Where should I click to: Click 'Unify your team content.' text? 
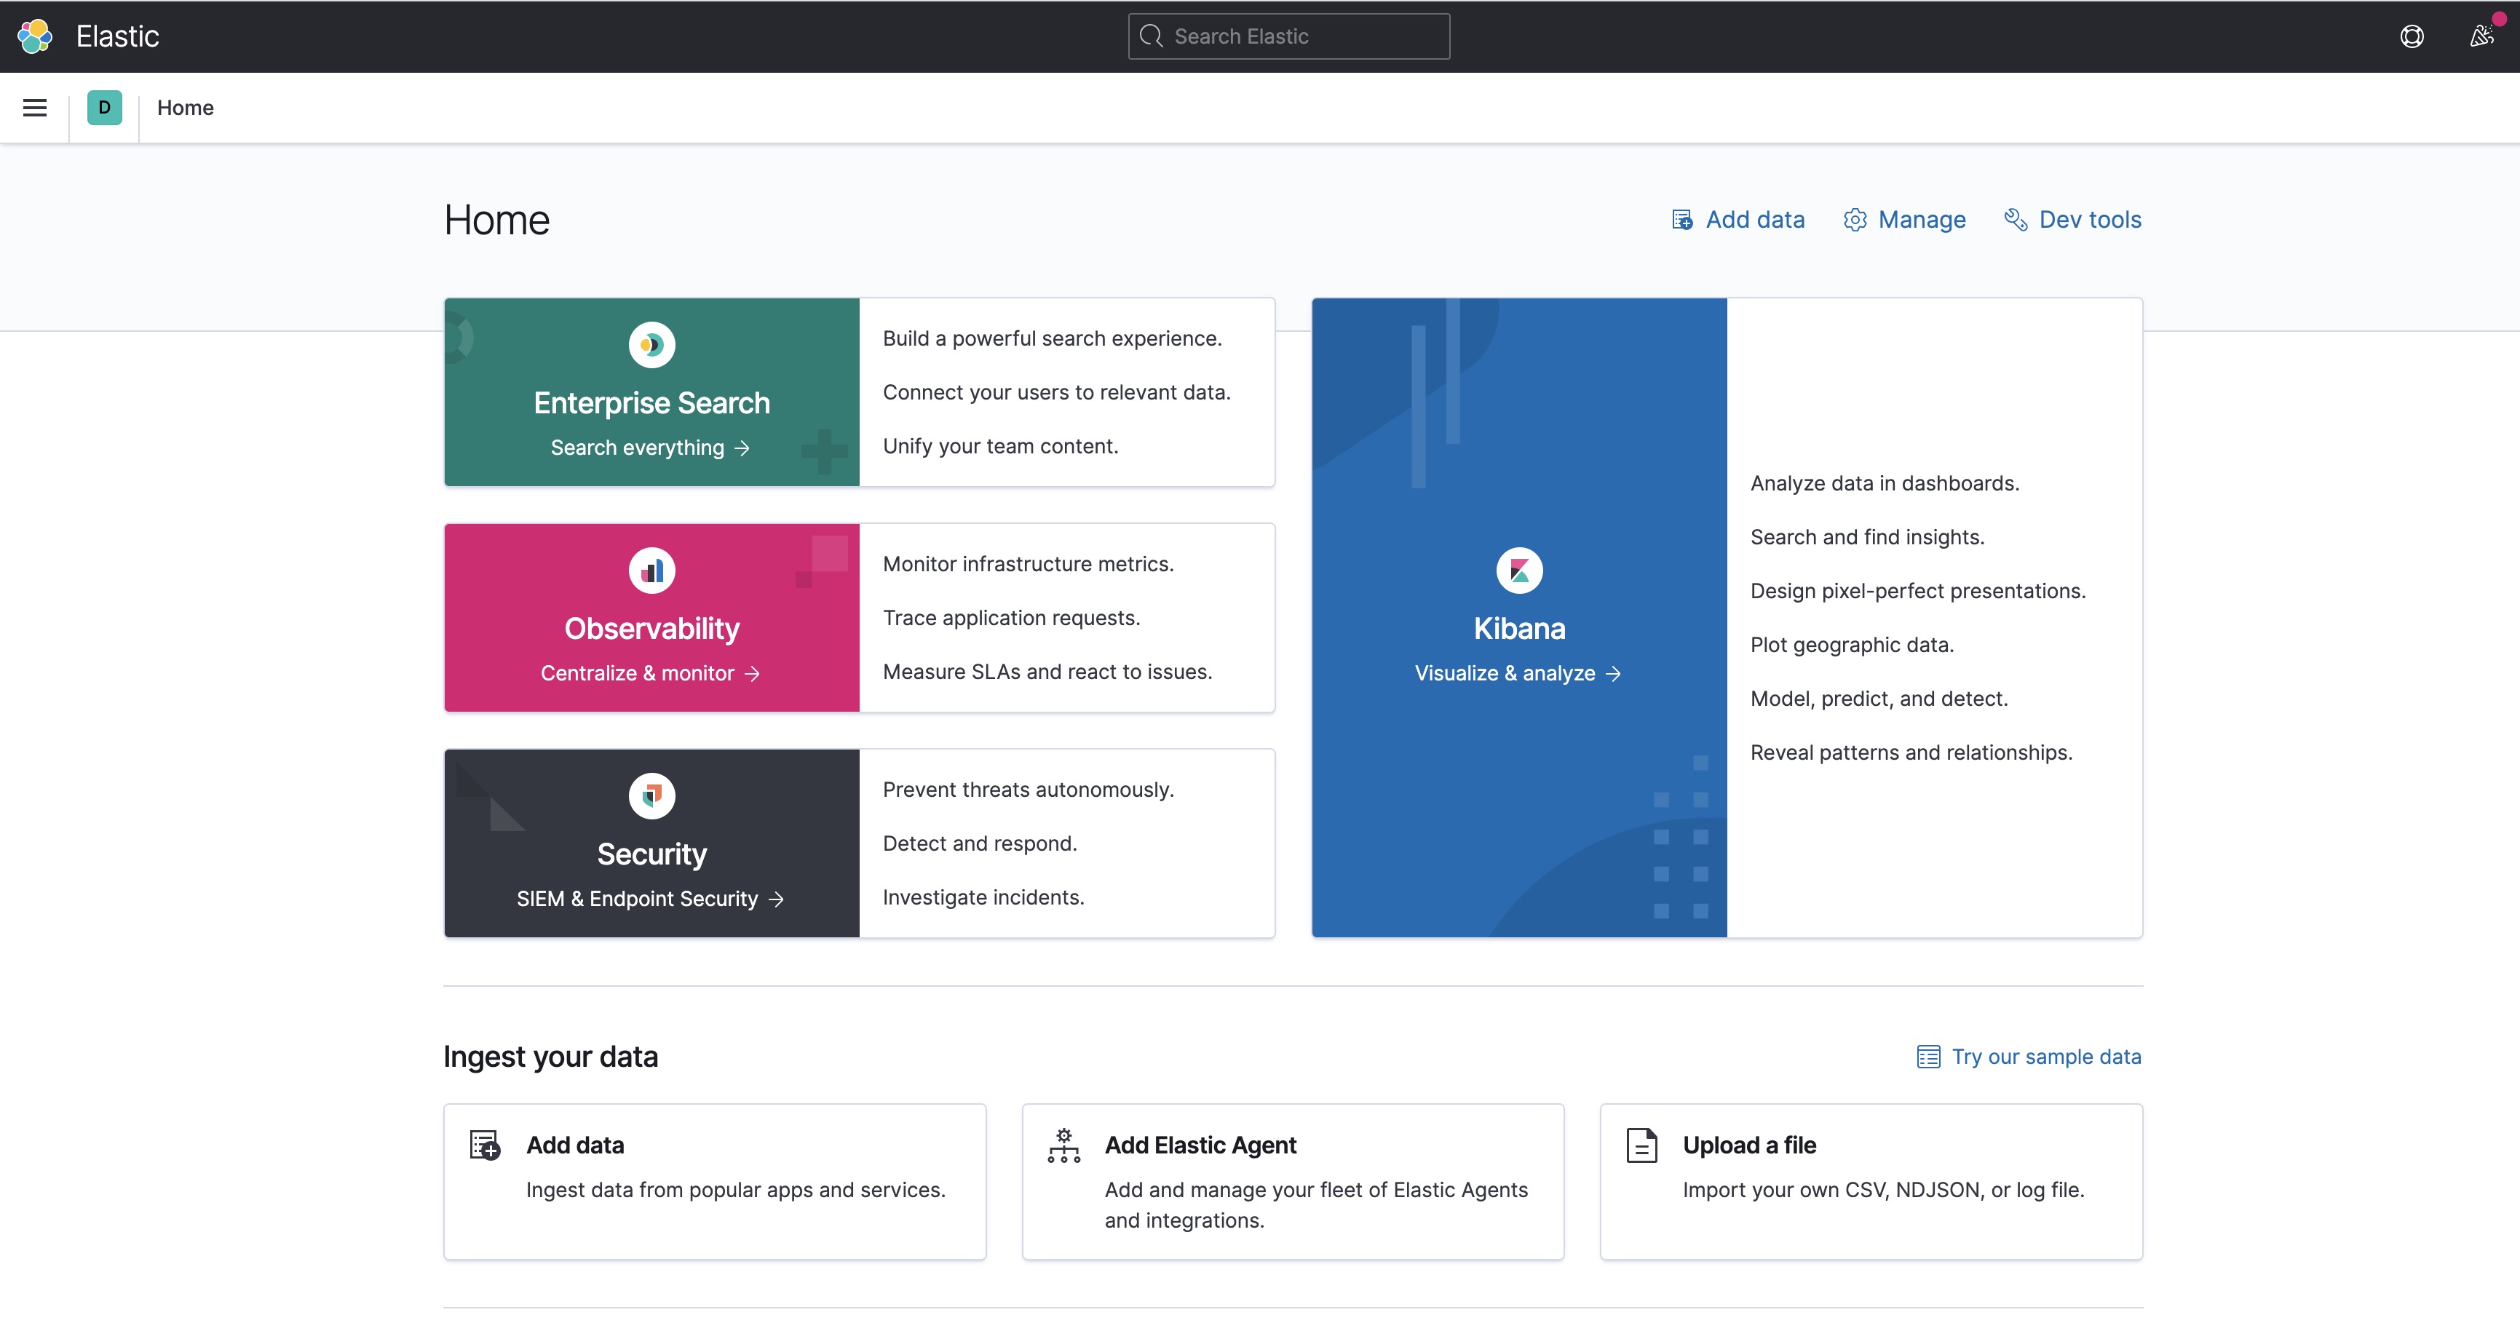tap(1000, 446)
